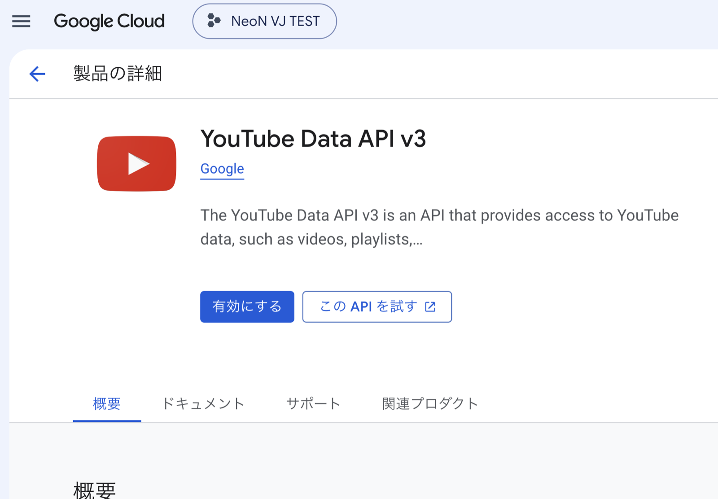Click the 有効にする enable button
Image resolution: width=718 pixels, height=499 pixels.
[247, 306]
